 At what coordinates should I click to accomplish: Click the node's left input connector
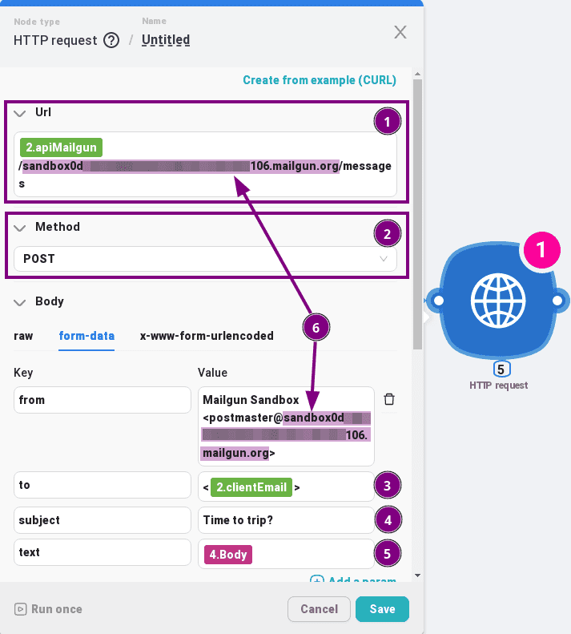[x=436, y=300]
